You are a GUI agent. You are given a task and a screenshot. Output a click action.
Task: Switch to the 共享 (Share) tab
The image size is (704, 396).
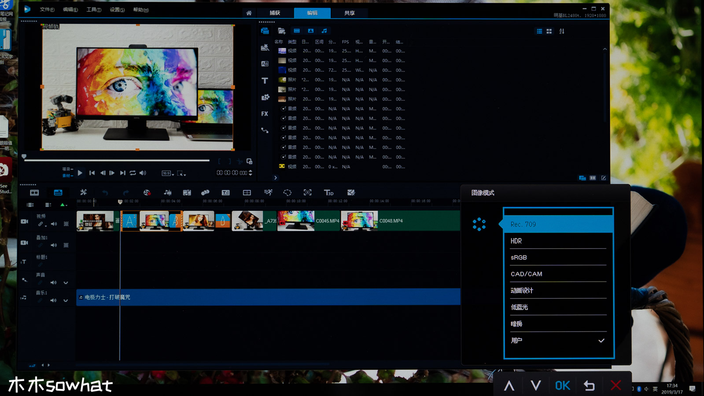tap(349, 13)
